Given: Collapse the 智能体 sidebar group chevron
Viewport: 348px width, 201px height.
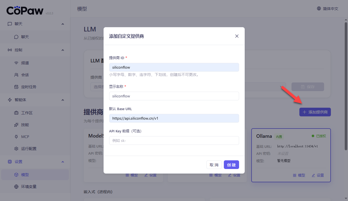Looking at the screenshot, I should pos(63,100).
